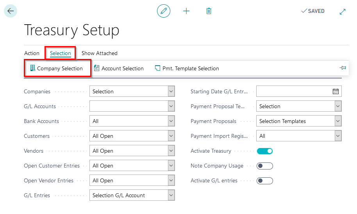Open the G/L Entries dropdown
Image resolution: width=357 pixels, height=214 pixels.
171,195
